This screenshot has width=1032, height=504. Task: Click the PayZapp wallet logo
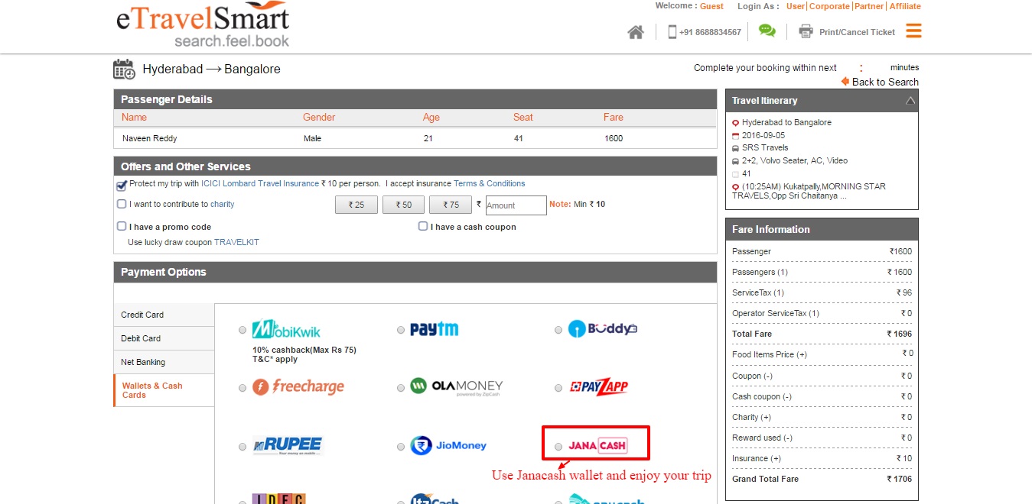(599, 387)
